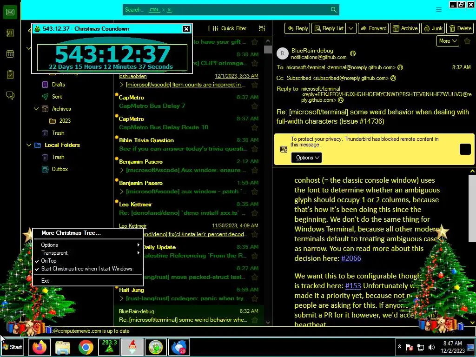Viewport: 476px width, 357px height.
Task: Open message list display options icon
Action: (262, 28)
